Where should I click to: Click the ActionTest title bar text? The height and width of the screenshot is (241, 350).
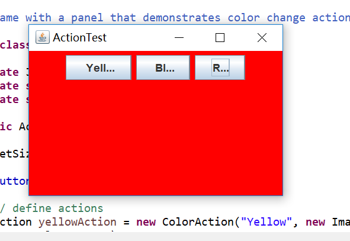tap(80, 37)
